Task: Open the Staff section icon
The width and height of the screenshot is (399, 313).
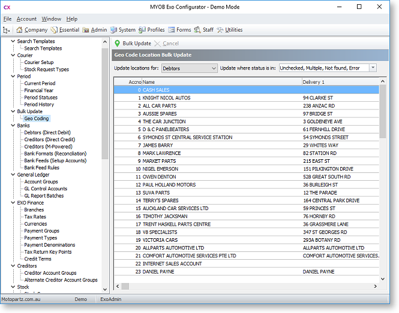Action: tap(197, 30)
